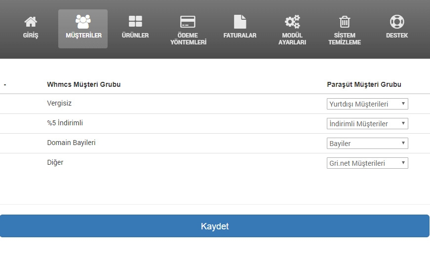430x257 pixels.
Task: Click the home icon above GİRİŞ
Action: [31, 22]
